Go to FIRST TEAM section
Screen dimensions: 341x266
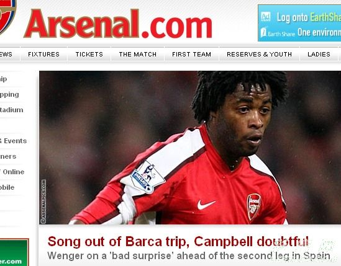(191, 54)
